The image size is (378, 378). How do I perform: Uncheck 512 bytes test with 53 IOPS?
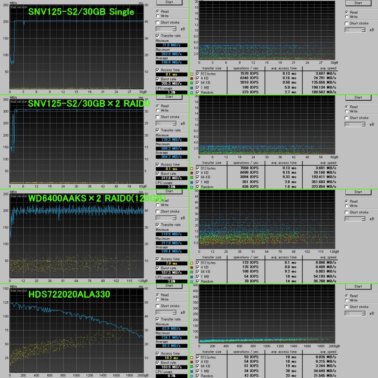[198, 357]
